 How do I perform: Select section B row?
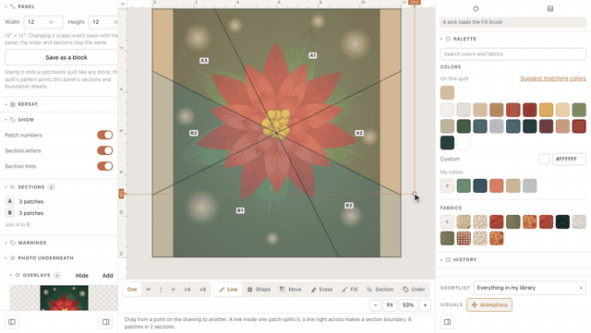pyautogui.click(x=60, y=213)
